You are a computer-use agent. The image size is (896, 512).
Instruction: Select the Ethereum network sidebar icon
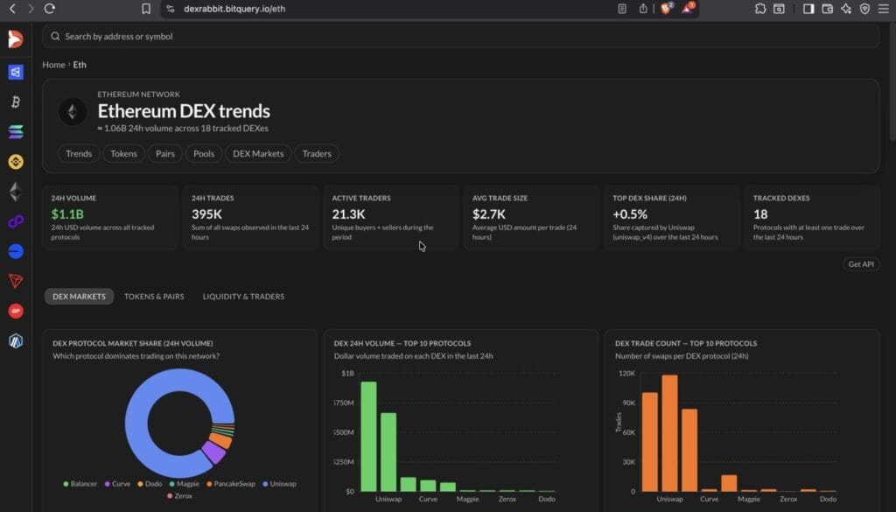click(15, 191)
